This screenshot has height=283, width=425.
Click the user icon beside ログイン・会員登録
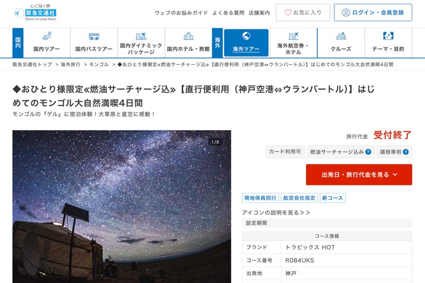point(346,12)
